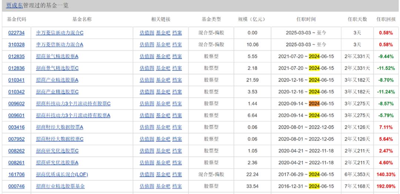Open fund code 022734

[x=16, y=33]
